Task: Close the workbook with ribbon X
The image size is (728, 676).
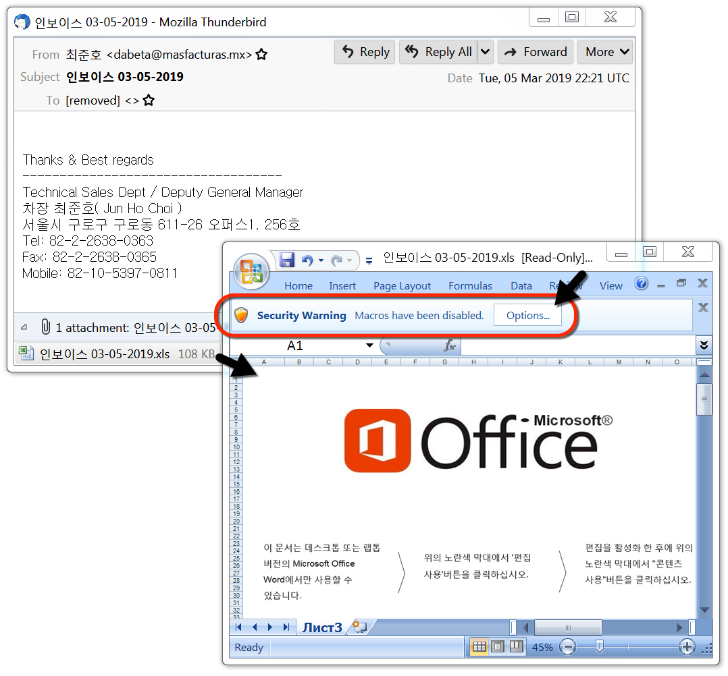Action: [x=702, y=283]
